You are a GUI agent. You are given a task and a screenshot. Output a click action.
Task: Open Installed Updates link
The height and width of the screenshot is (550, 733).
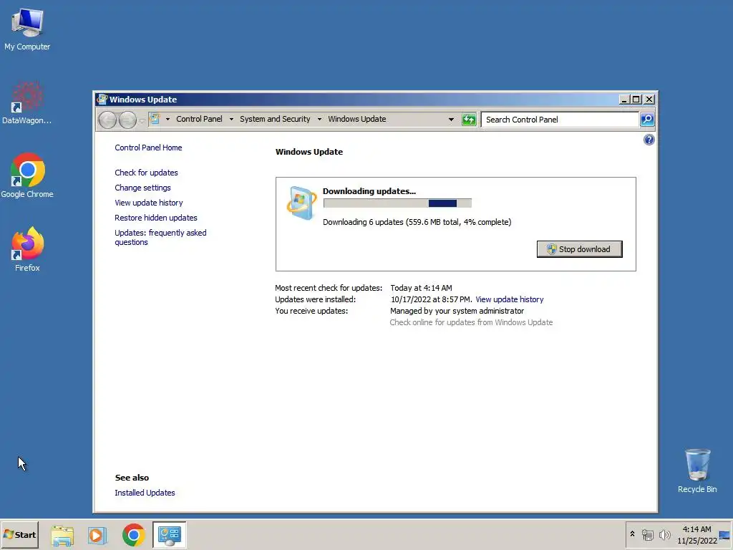(145, 493)
